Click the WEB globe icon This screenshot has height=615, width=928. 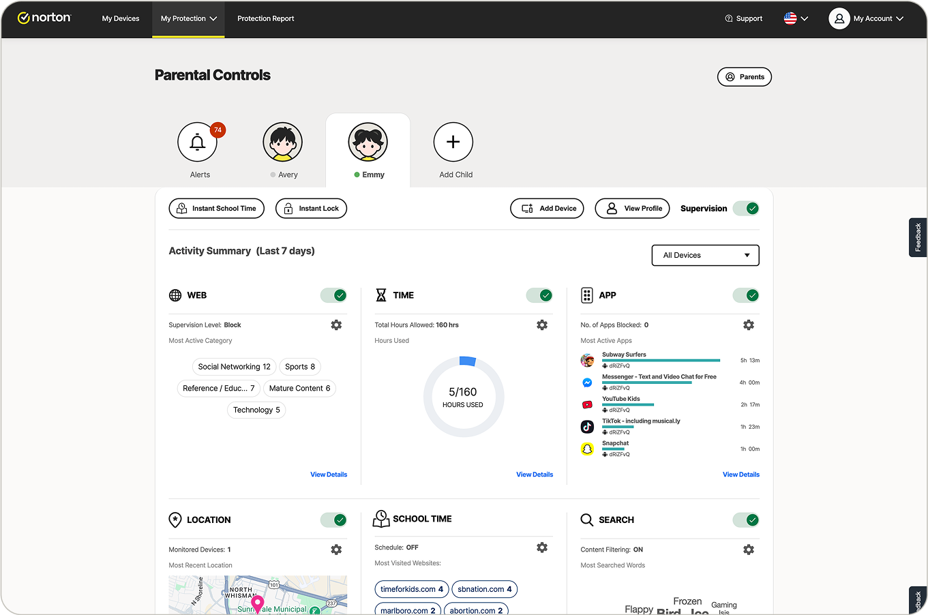click(175, 295)
